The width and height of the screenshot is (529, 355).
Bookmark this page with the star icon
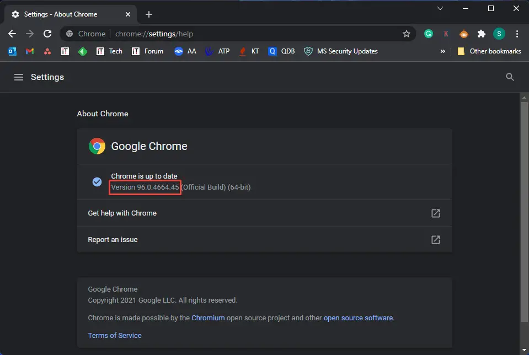[406, 34]
